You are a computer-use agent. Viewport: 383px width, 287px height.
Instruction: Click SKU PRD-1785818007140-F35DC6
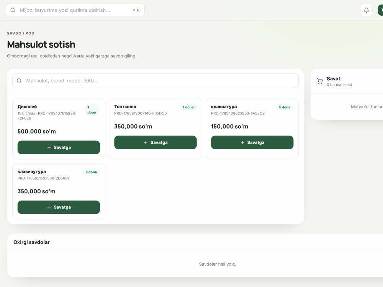[x=141, y=113]
